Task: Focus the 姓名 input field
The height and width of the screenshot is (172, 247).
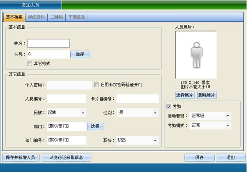Action: coord(49,43)
